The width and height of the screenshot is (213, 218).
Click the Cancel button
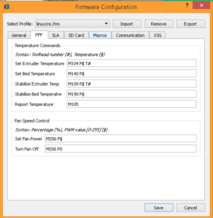coord(191,208)
